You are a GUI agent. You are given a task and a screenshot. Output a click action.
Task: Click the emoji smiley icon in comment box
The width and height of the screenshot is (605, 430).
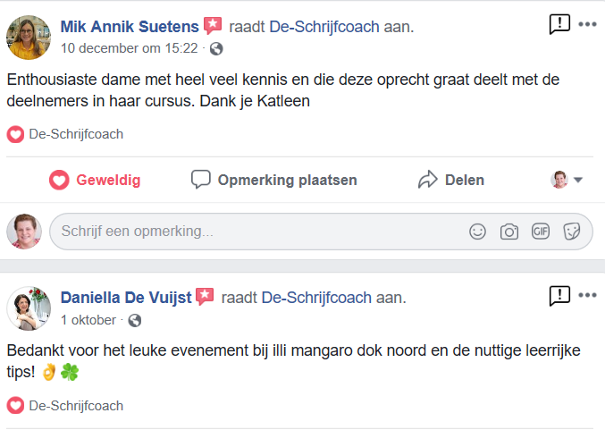478,232
